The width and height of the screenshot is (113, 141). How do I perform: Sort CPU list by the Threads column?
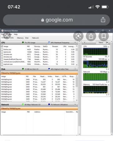point(55,46)
